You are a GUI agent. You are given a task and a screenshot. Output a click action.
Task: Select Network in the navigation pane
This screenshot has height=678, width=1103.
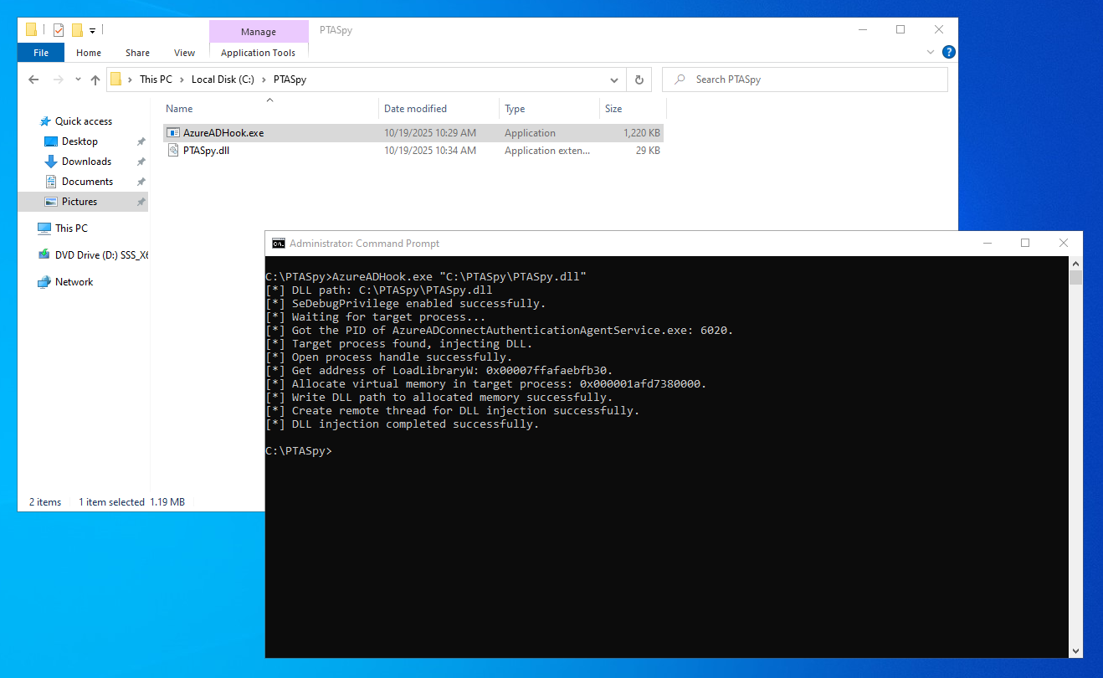point(74,282)
